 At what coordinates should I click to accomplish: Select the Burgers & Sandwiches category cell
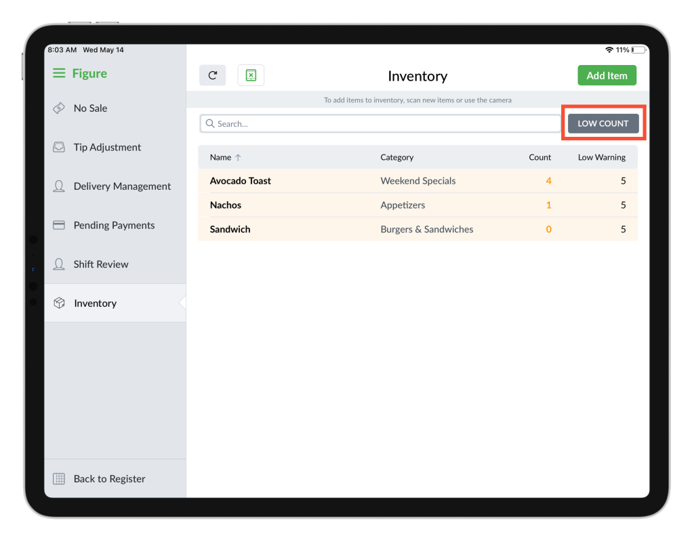pyautogui.click(x=427, y=229)
